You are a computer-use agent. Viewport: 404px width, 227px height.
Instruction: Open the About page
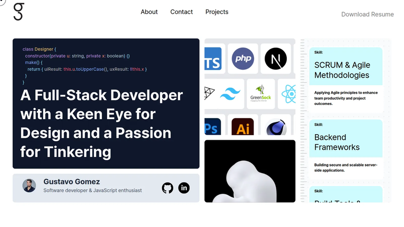149,12
